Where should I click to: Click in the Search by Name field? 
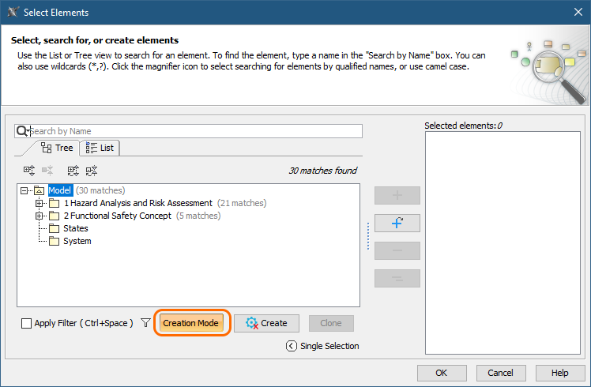coord(194,131)
